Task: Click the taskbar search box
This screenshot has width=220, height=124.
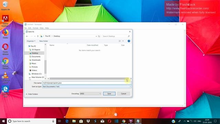Action: [31, 121]
